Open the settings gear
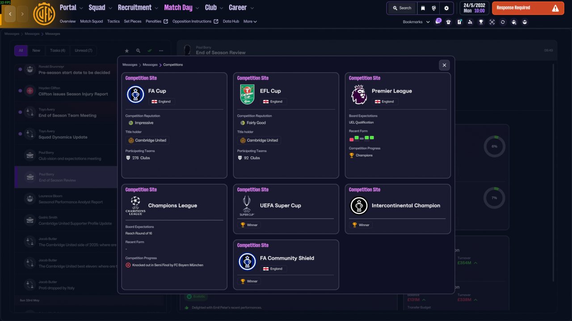This screenshot has height=321, width=572. click(446, 8)
